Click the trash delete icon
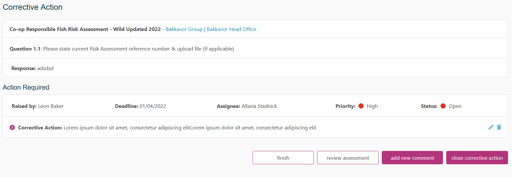 (499, 127)
